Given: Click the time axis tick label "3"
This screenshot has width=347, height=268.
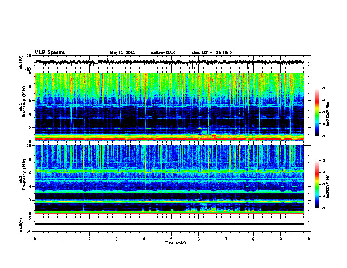Looking at the screenshot, I should pos(117,239).
